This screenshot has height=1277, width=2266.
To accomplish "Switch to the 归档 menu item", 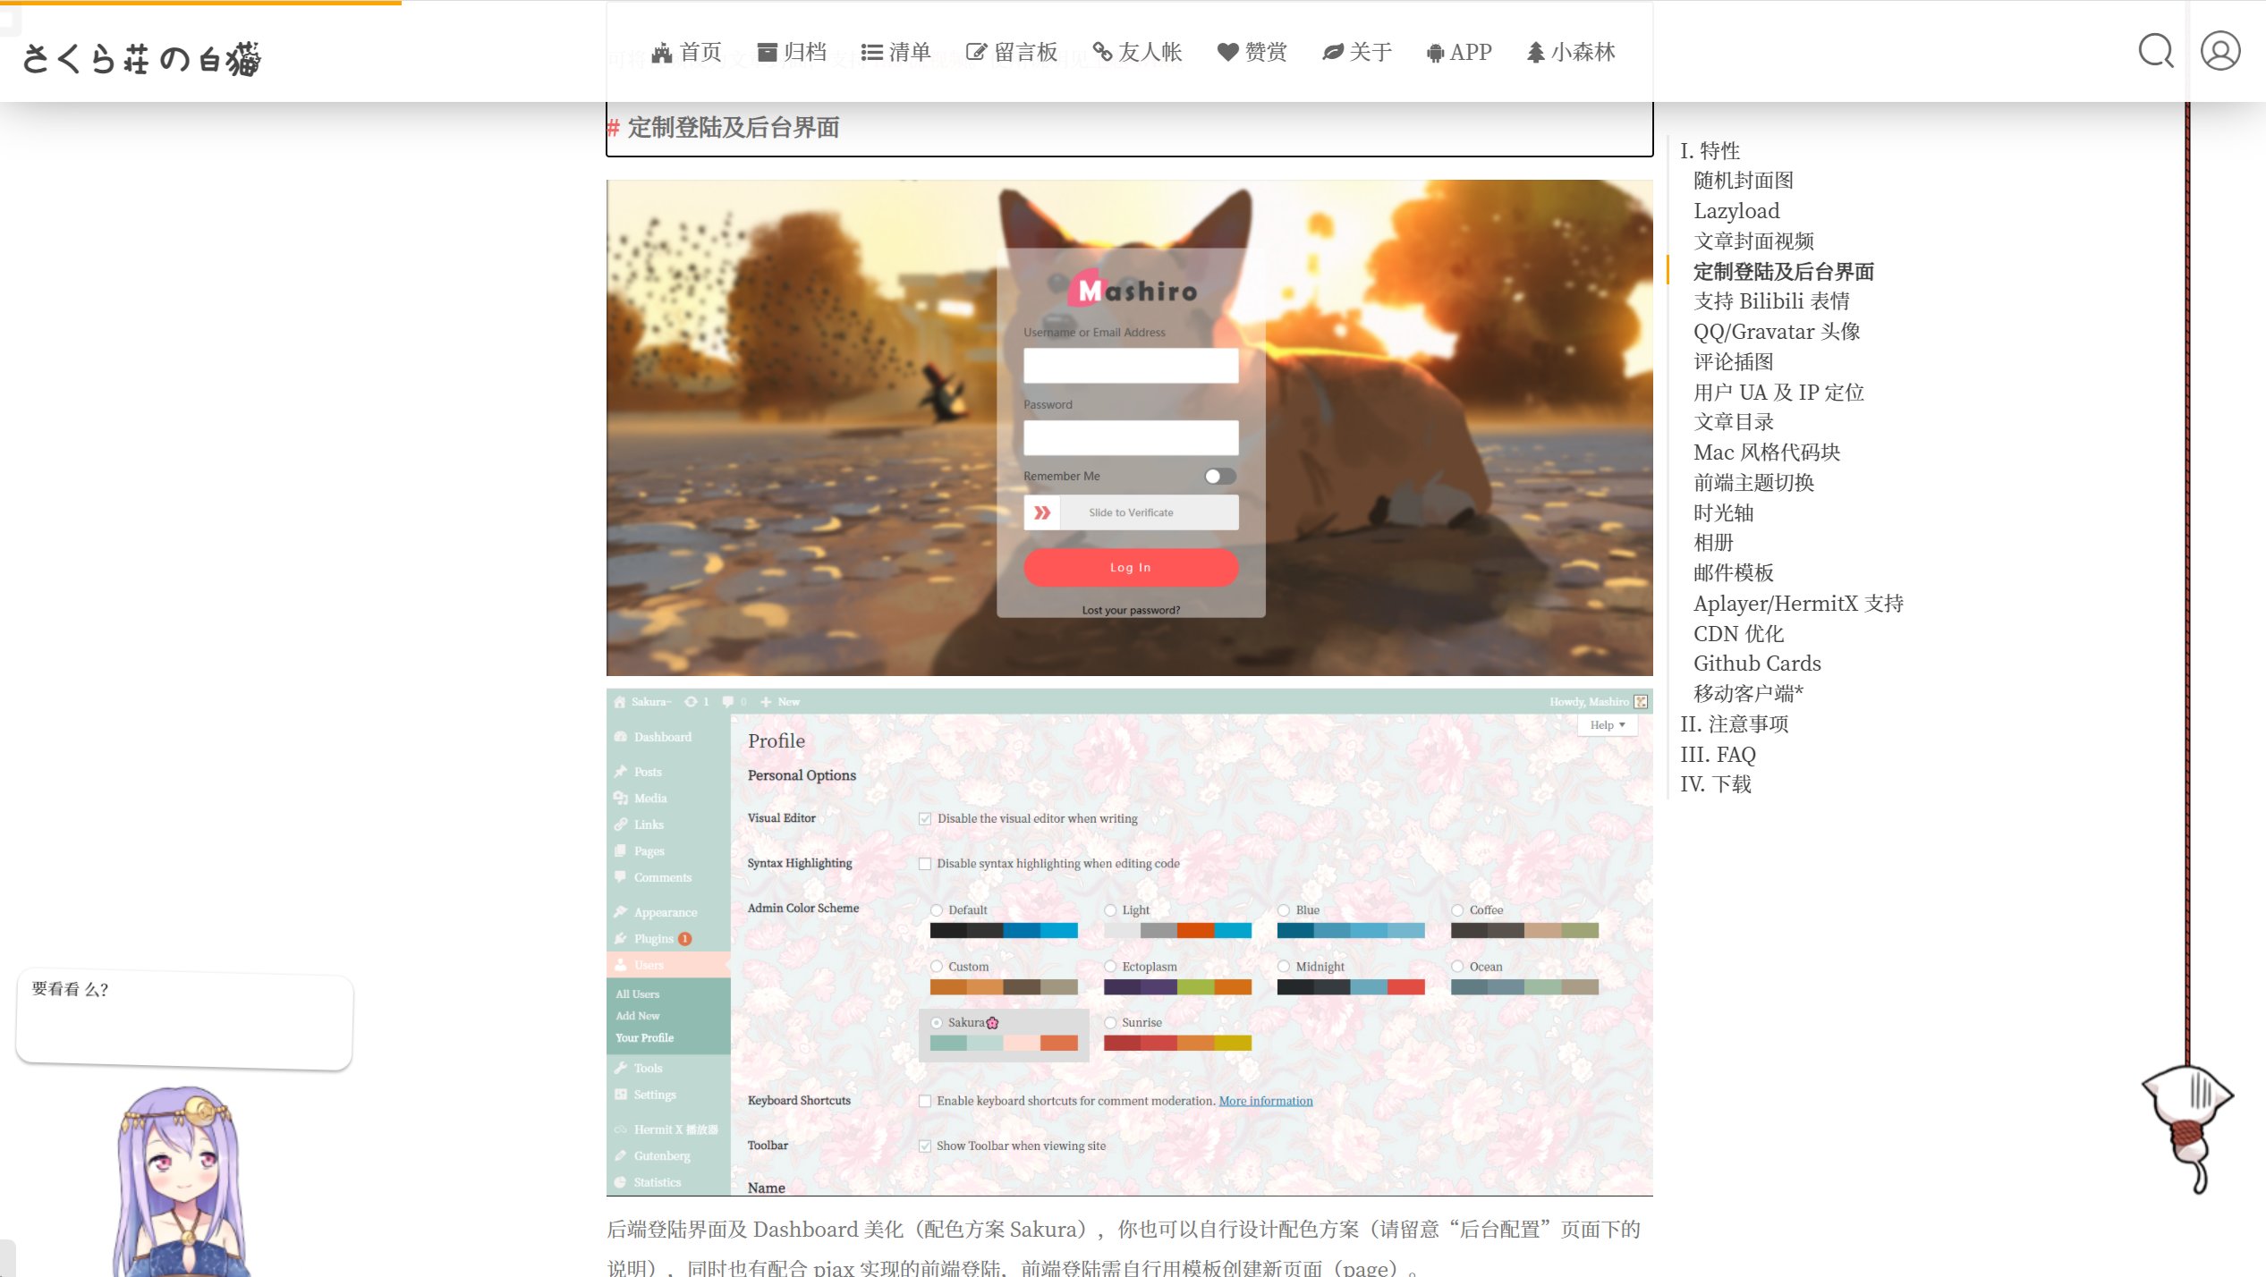I will tap(794, 51).
